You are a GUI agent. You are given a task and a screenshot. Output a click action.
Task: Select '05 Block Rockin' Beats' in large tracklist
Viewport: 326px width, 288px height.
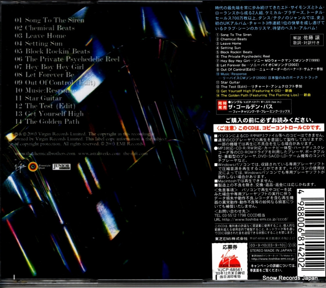click(52, 51)
